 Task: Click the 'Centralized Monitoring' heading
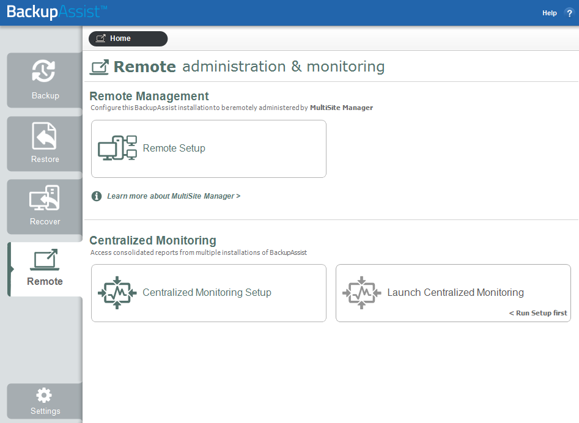[x=153, y=240]
